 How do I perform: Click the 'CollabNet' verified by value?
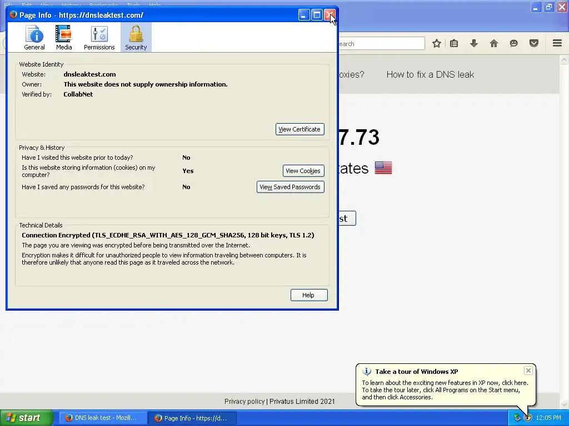78,94
